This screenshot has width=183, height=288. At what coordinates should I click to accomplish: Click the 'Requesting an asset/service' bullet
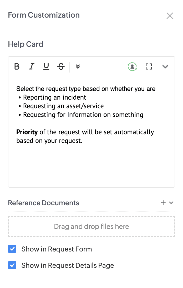tap(63, 106)
